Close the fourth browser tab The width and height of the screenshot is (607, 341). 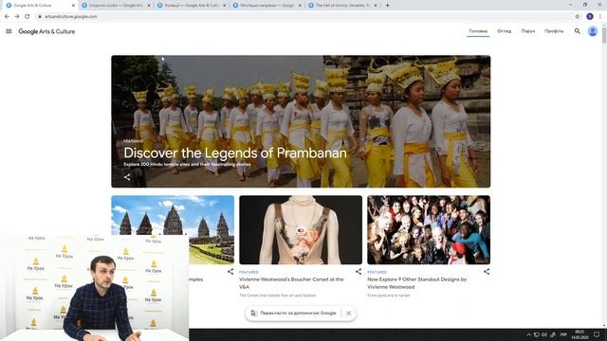click(x=300, y=6)
